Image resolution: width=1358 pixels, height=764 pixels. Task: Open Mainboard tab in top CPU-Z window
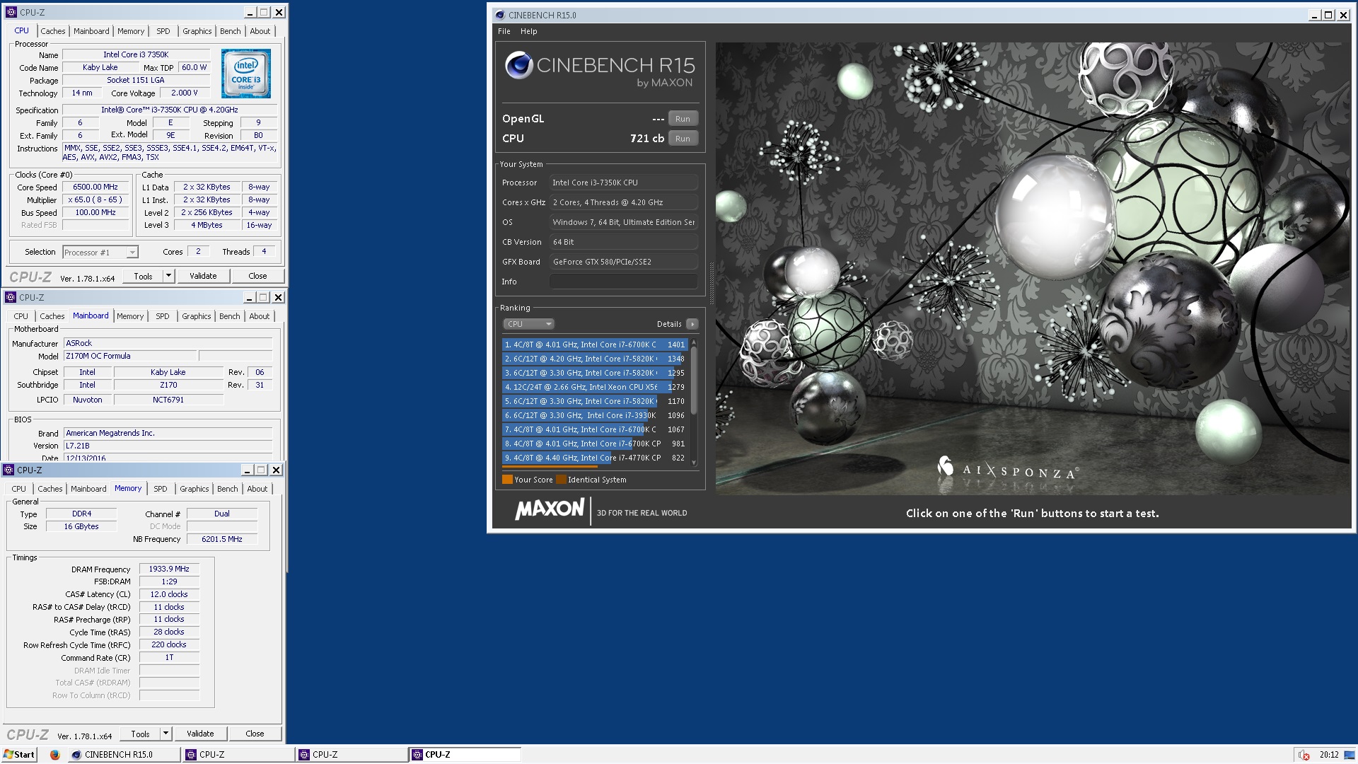tap(91, 31)
